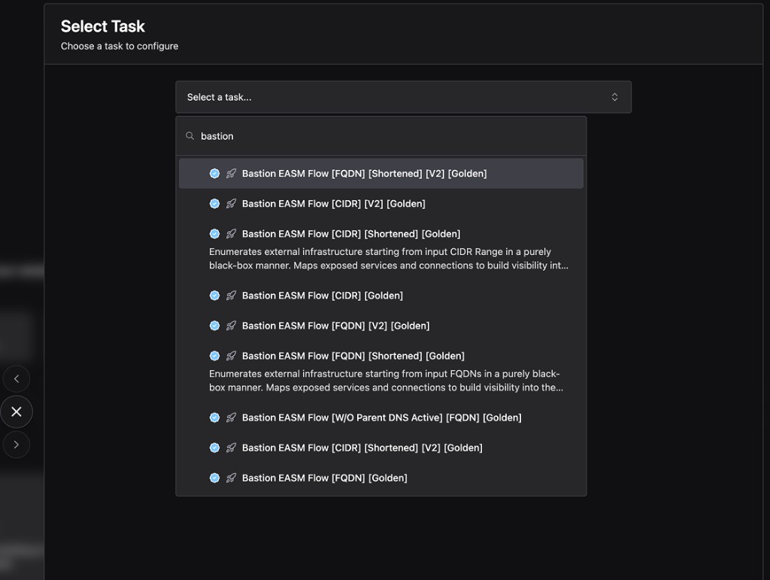The width and height of the screenshot is (770, 580).
Task: Go to next item with right chevron
Action: 17,445
